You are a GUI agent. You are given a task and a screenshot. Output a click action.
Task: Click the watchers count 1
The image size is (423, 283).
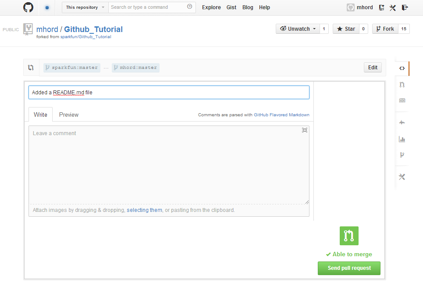tap(324, 29)
